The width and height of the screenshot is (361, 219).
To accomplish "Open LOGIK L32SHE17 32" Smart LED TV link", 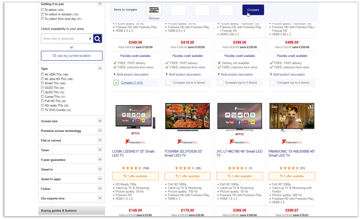I will coord(133,153).
